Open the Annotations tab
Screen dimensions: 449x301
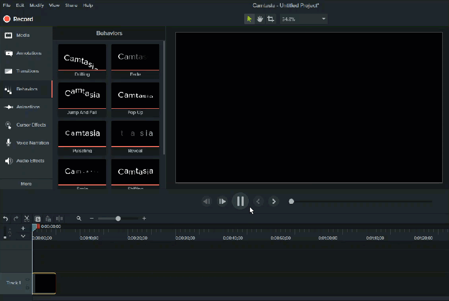click(x=26, y=53)
